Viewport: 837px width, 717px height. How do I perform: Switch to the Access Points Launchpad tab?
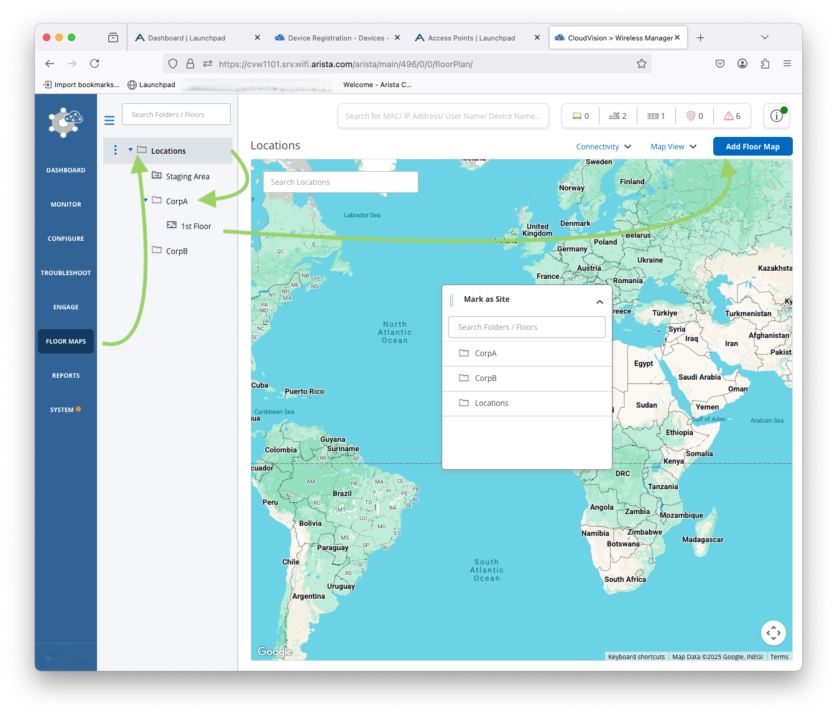[471, 38]
